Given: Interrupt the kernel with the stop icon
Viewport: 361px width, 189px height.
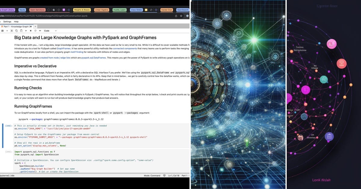Looking at the screenshot, I should coord(31,31).
